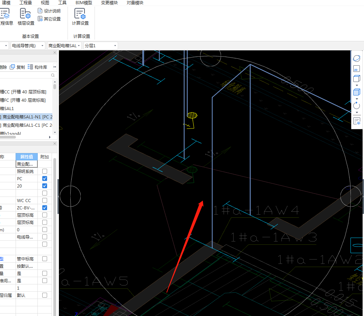Uncheck the PC attach checkbox
The width and height of the screenshot is (364, 316).
(45, 178)
